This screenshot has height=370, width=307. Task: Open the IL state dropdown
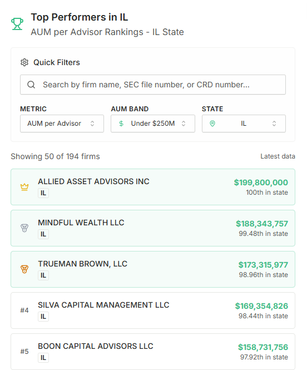tap(244, 124)
